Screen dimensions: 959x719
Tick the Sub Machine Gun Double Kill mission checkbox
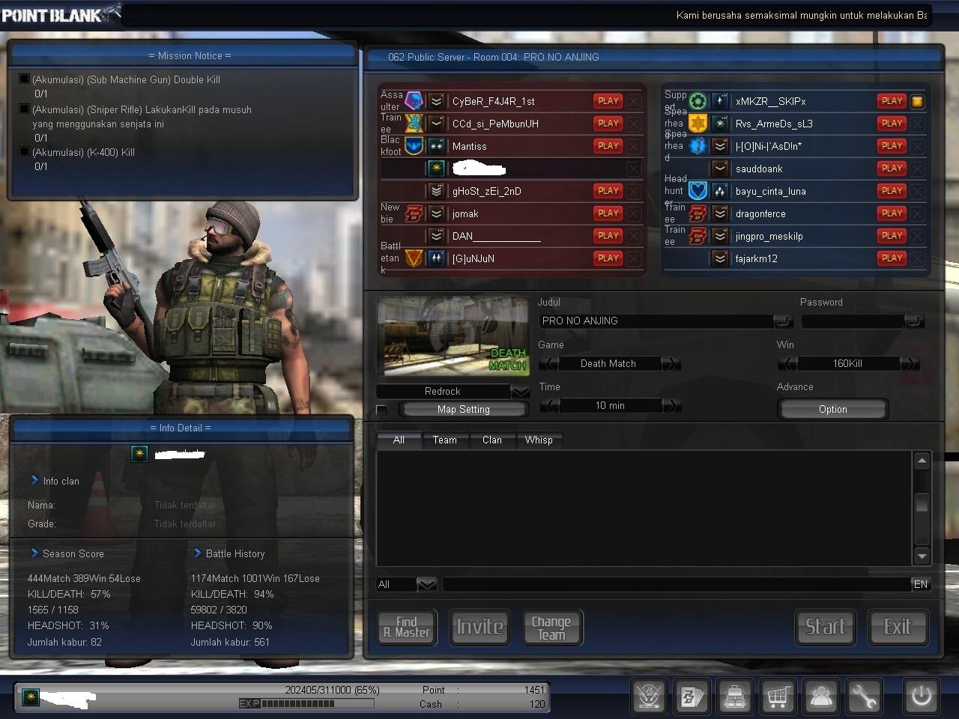pyautogui.click(x=24, y=79)
